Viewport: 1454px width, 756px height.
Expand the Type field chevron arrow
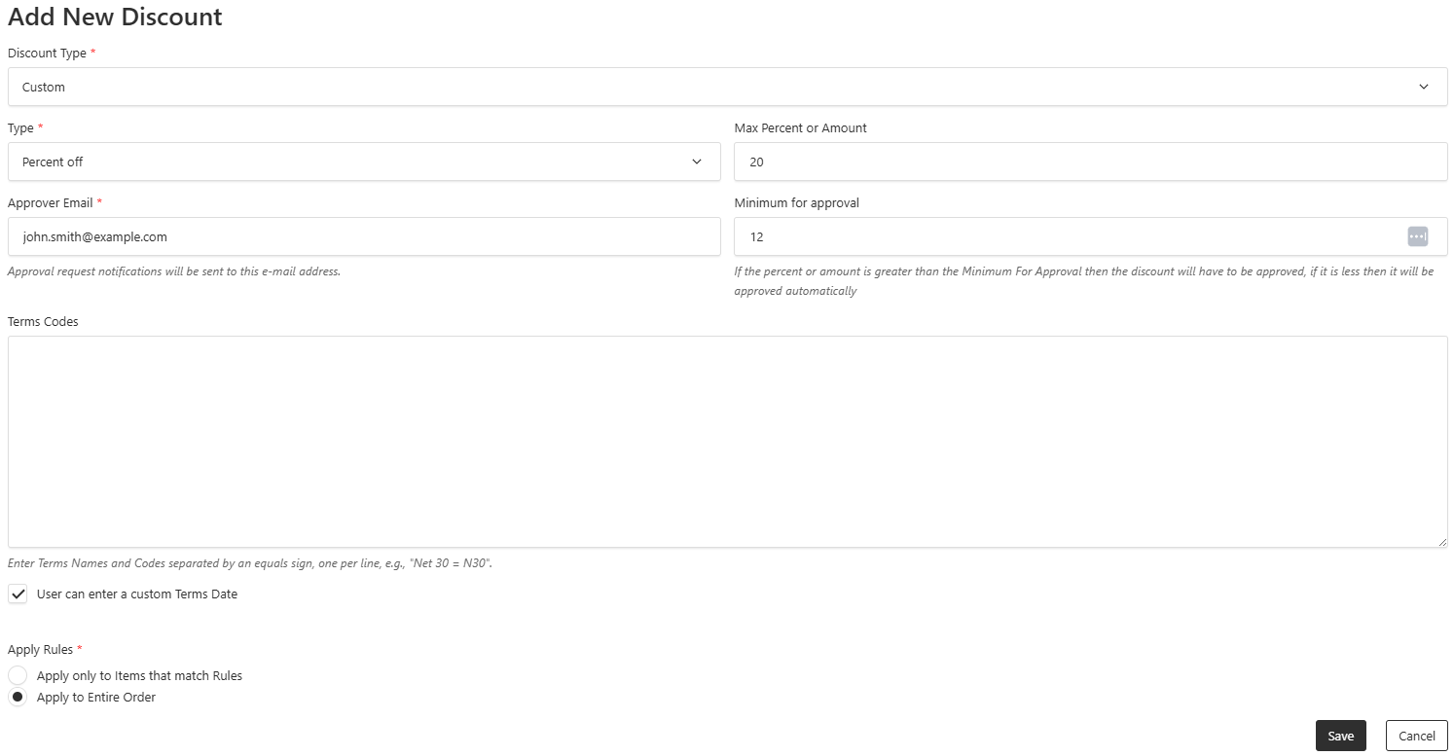tap(697, 162)
